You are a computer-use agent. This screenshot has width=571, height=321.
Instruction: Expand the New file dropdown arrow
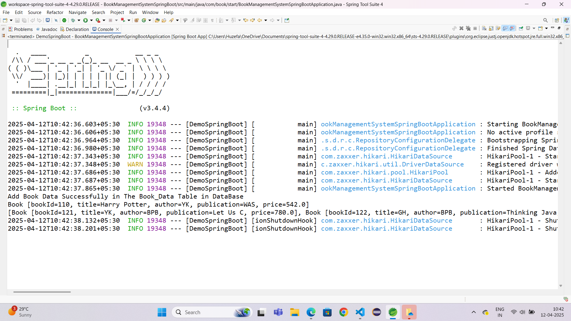[x=11, y=20]
